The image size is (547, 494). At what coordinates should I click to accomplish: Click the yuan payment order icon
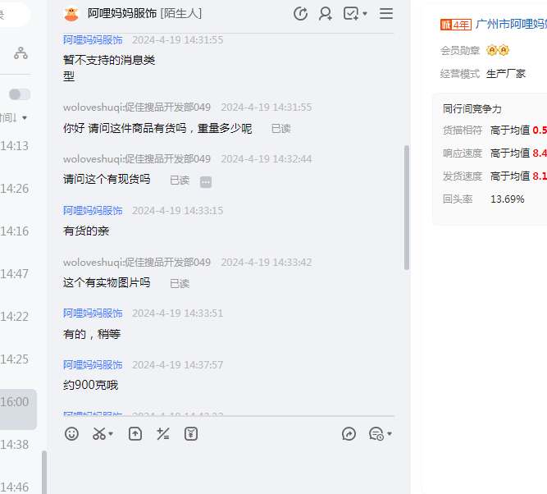tap(191, 434)
